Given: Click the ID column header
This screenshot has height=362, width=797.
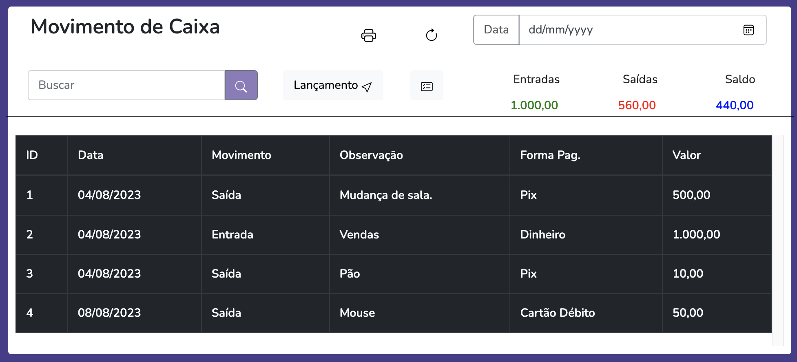Looking at the screenshot, I should coord(32,155).
